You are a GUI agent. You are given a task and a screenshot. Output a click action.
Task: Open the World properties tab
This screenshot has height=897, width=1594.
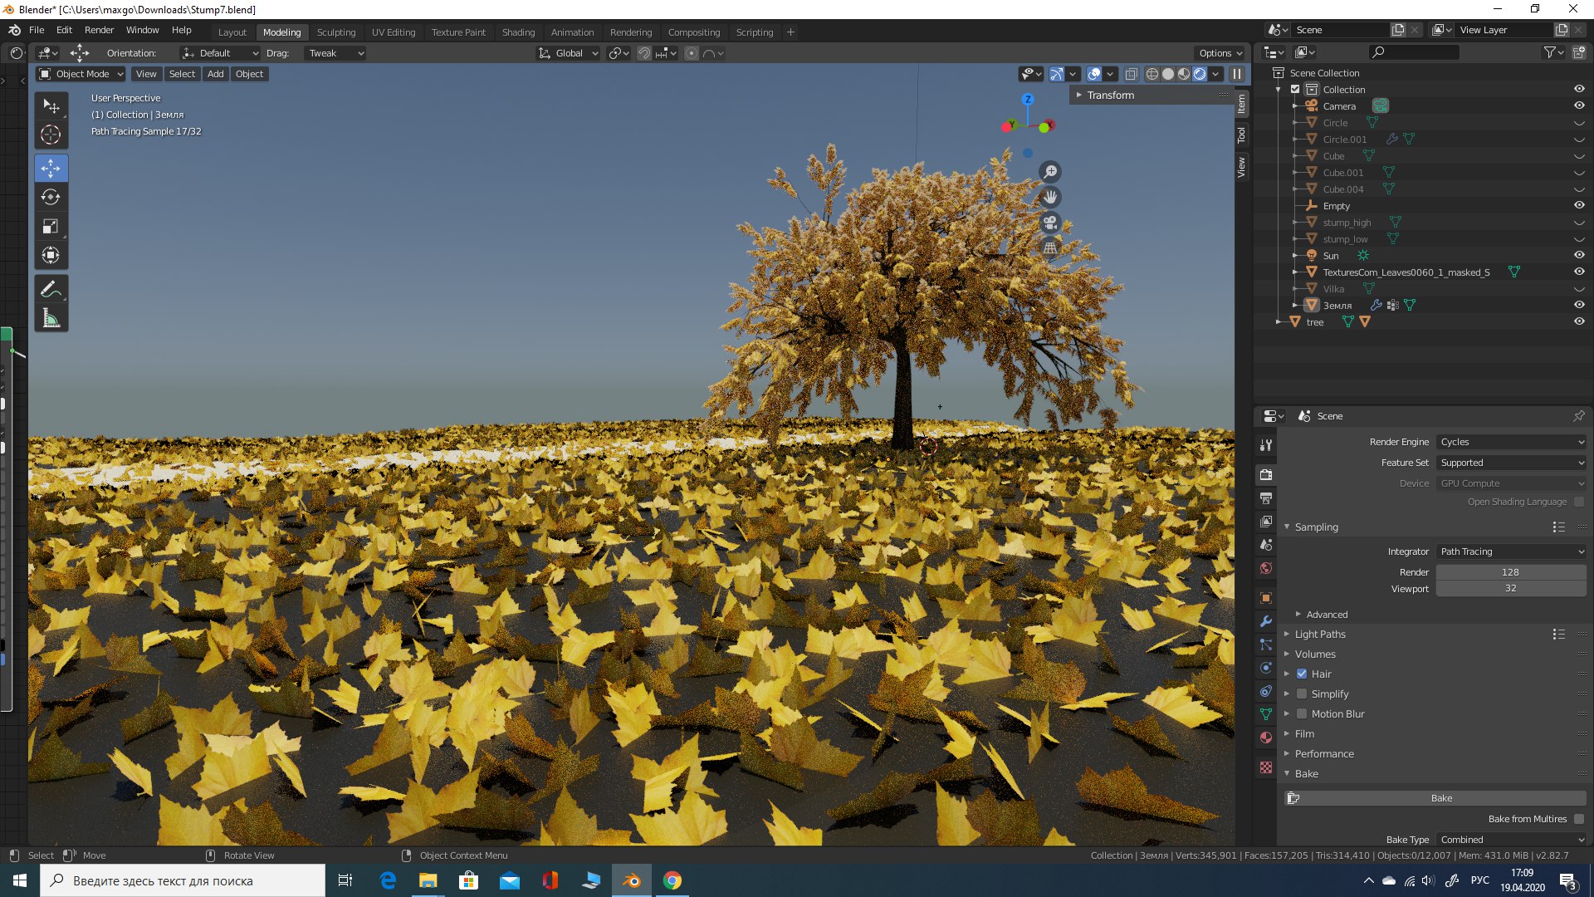pyautogui.click(x=1266, y=569)
